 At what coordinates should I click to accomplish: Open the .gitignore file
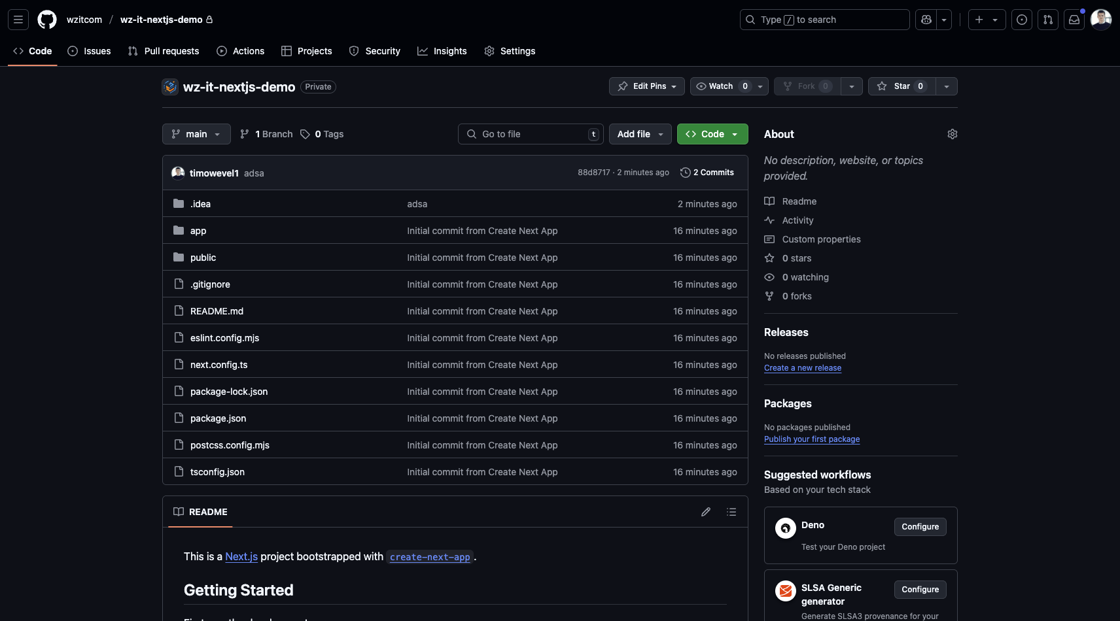click(x=210, y=284)
